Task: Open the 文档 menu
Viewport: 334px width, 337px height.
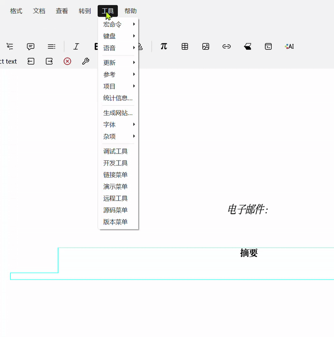Action: [39, 11]
